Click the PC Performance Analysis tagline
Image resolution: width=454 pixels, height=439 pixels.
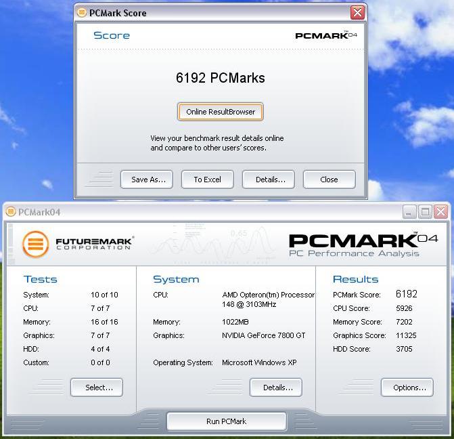(x=354, y=254)
